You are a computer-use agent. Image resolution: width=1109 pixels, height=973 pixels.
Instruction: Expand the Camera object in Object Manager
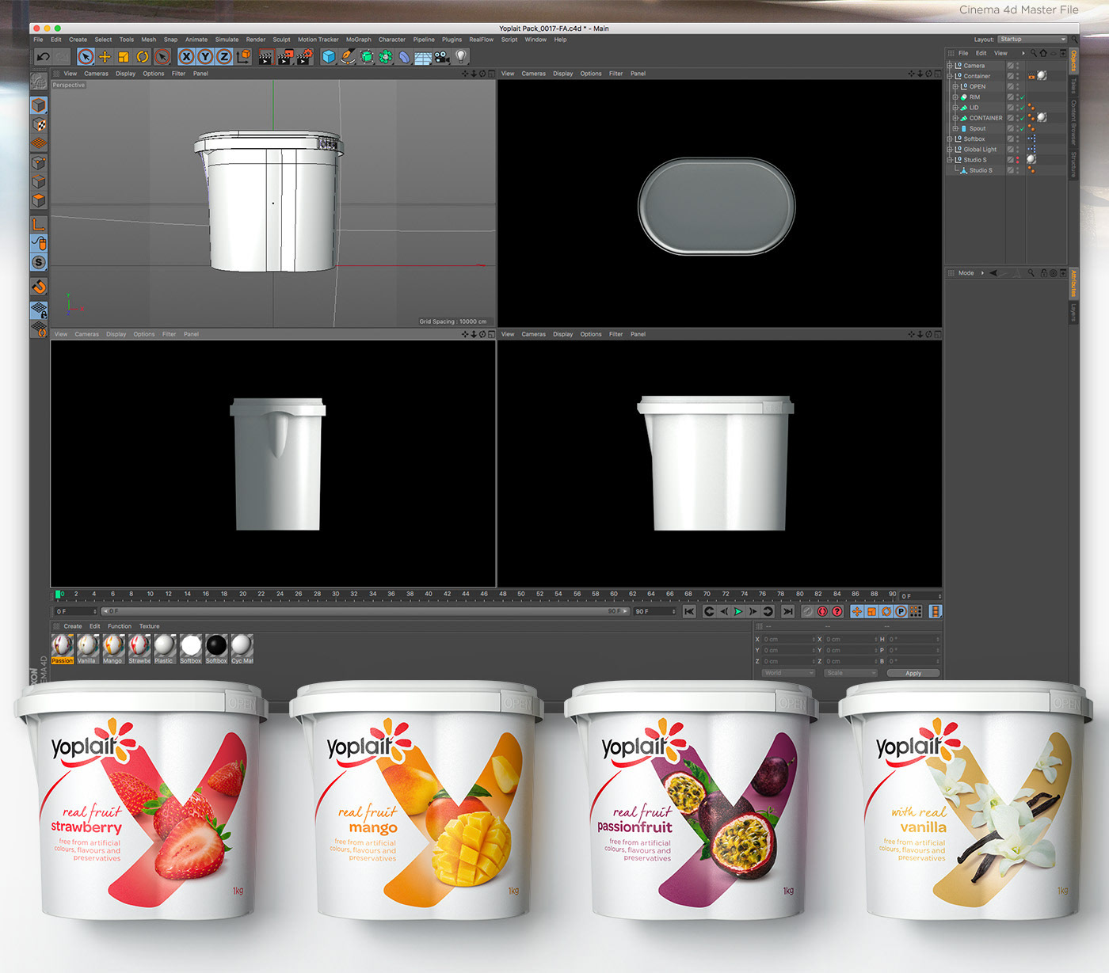click(950, 66)
